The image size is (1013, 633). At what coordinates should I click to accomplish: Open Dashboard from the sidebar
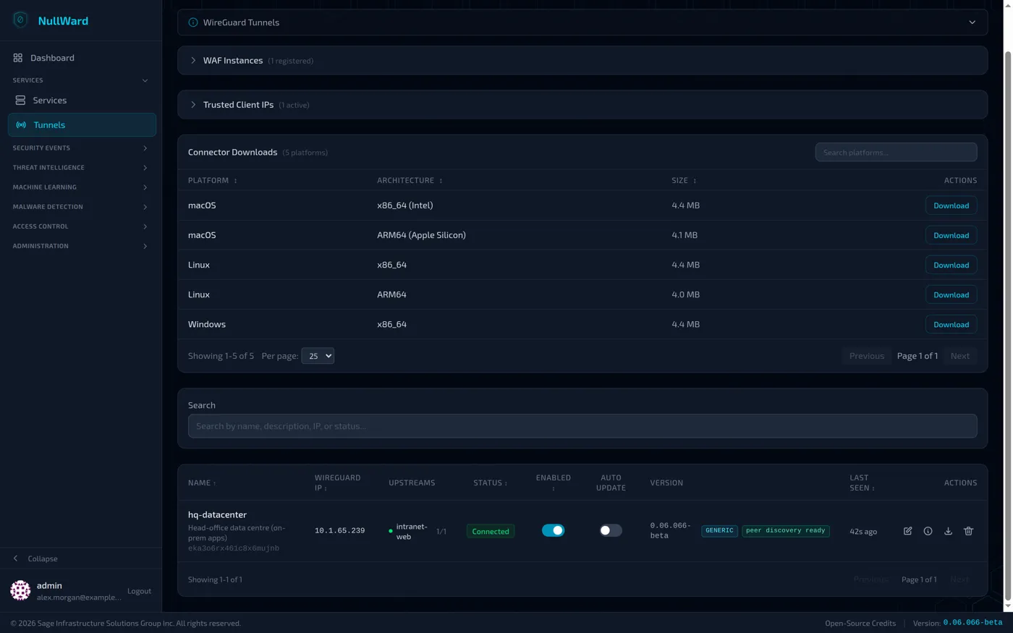pos(81,58)
